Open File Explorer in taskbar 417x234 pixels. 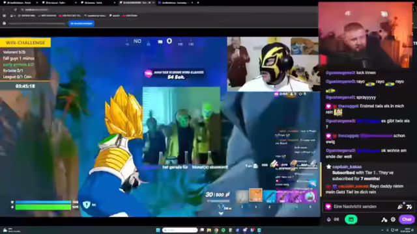pos(209,230)
